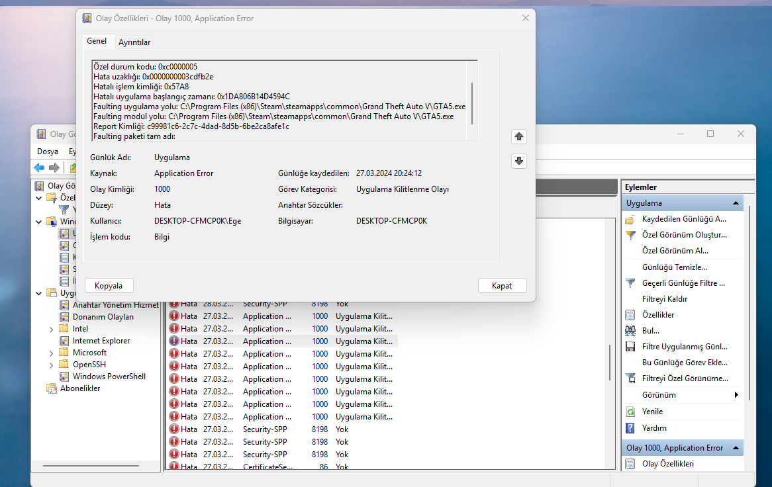
Task: Click the Kapat button
Action: point(502,286)
